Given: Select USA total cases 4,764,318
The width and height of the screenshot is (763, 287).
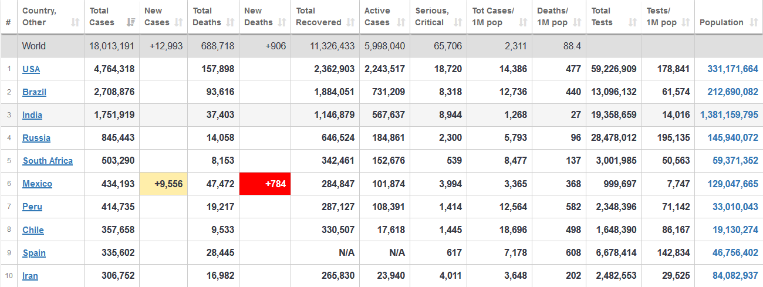Looking at the screenshot, I should [x=114, y=69].
